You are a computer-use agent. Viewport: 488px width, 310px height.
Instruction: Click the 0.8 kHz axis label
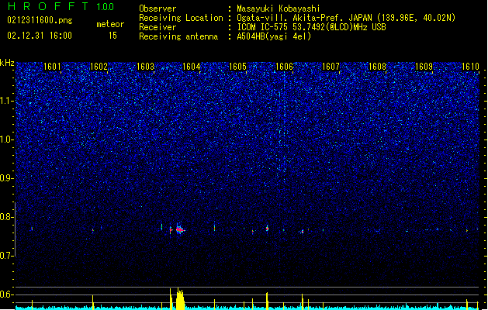tap(7, 217)
